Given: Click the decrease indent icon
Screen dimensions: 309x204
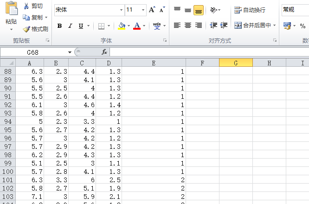Looking at the screenshot, I should [213, 25].
